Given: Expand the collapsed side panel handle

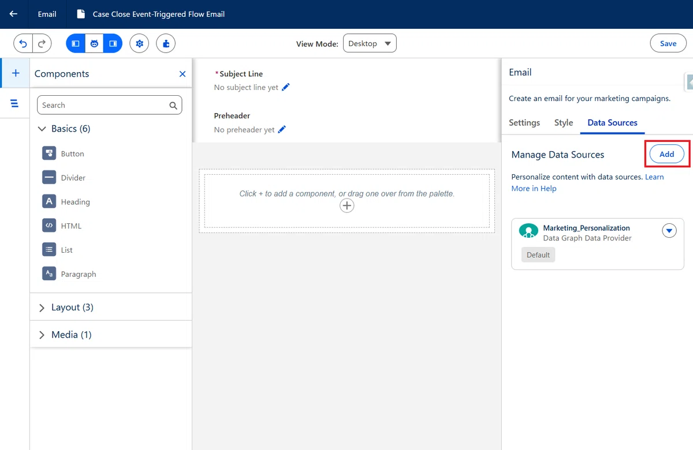Looking at the screenshot, I should (689, 82).
